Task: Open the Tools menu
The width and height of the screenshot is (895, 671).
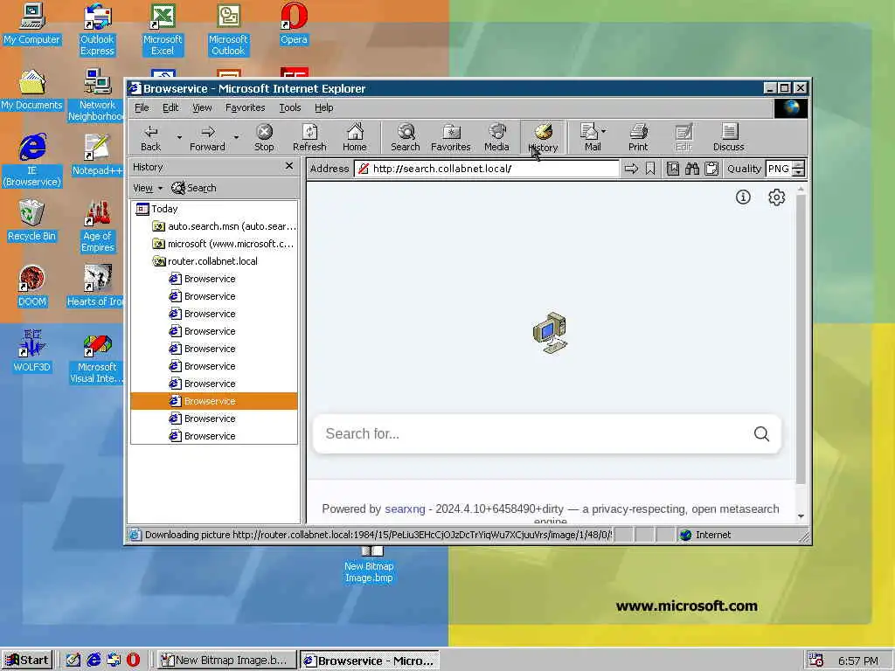Action: point(290,107)
